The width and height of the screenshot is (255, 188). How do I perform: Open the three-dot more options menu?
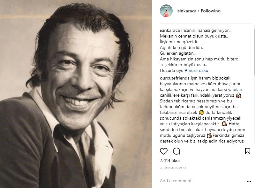[249, 181]
